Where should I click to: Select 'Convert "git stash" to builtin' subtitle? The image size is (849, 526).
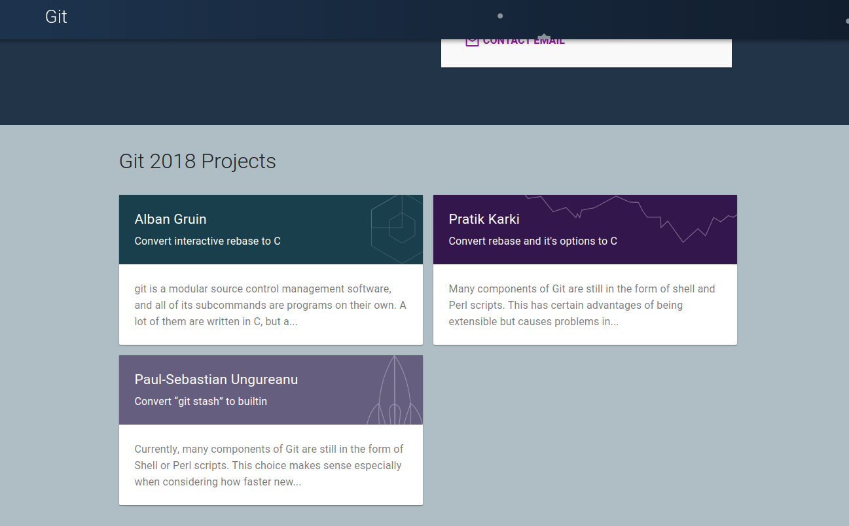pos(201,401)
